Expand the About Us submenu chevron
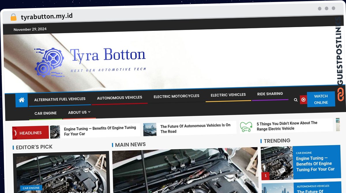This screenshot has width=346, height=193. click(x=89, y=112)
